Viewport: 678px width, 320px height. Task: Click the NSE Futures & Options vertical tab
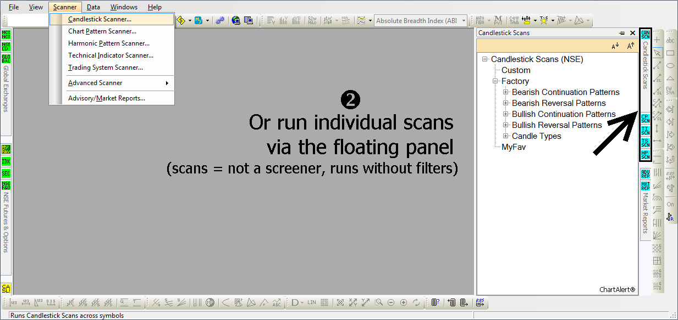pos(6,222)
